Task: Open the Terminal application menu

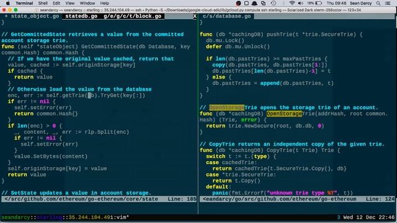Action: 24,3
